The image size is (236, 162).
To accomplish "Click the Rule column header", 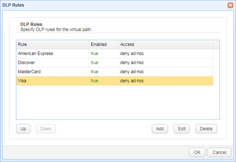I will click(x=53, y=44).
